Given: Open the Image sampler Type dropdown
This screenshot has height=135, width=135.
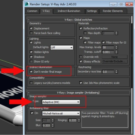Looking at the screenshot, I should (61, 102).
